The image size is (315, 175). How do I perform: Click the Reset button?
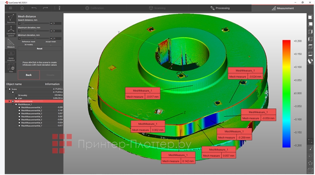pos(40,49)
